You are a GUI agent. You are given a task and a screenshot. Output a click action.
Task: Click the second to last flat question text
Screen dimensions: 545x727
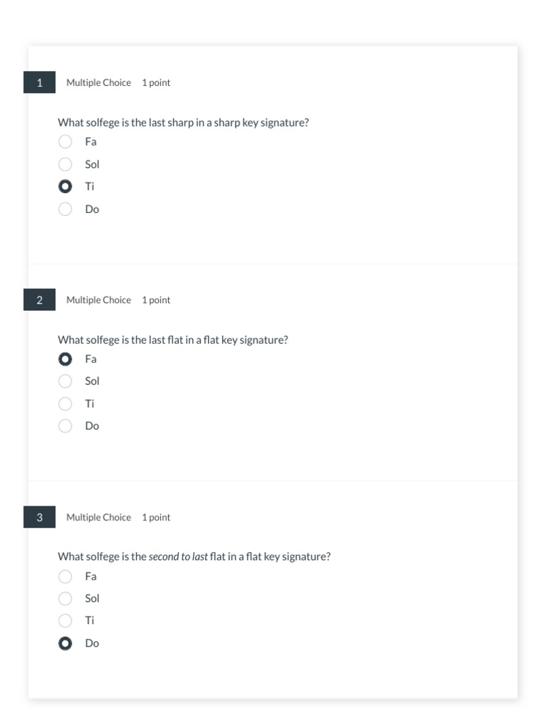(x=194, y=557)
